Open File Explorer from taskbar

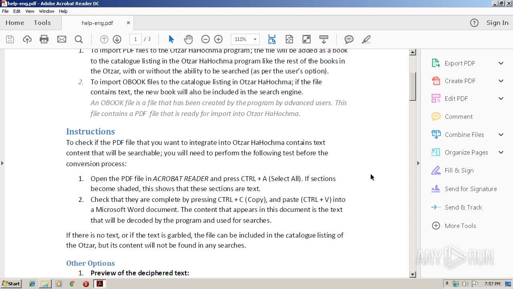[45, 284]
